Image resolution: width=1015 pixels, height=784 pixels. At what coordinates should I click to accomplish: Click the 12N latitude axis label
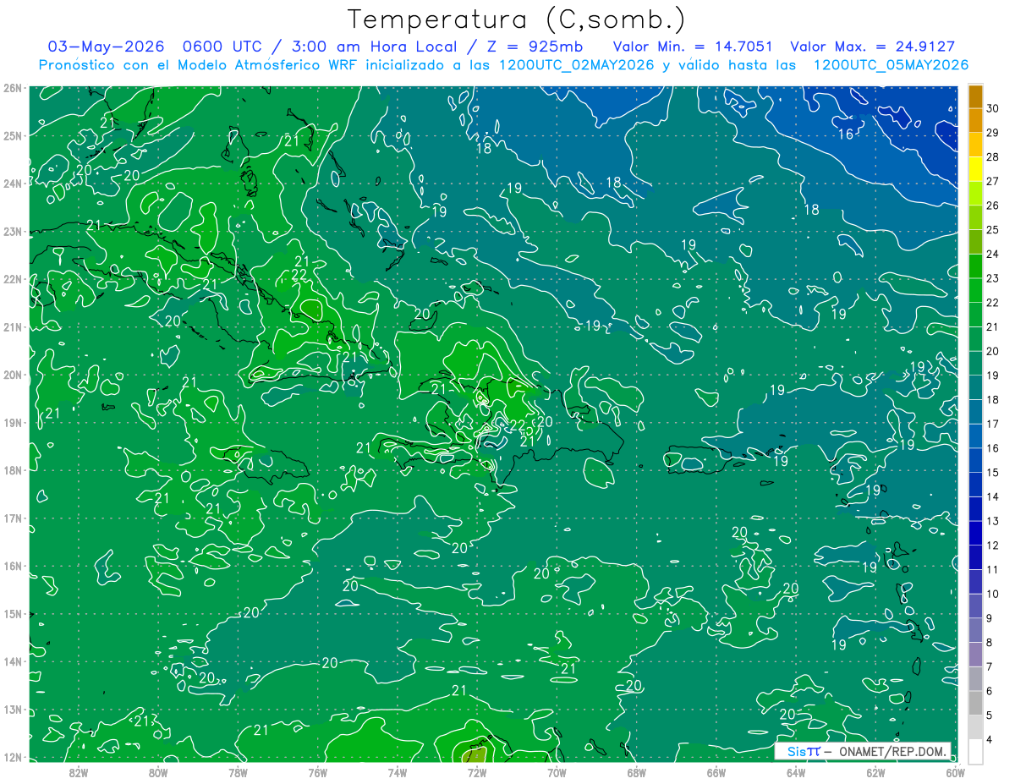tap(12, 757)
